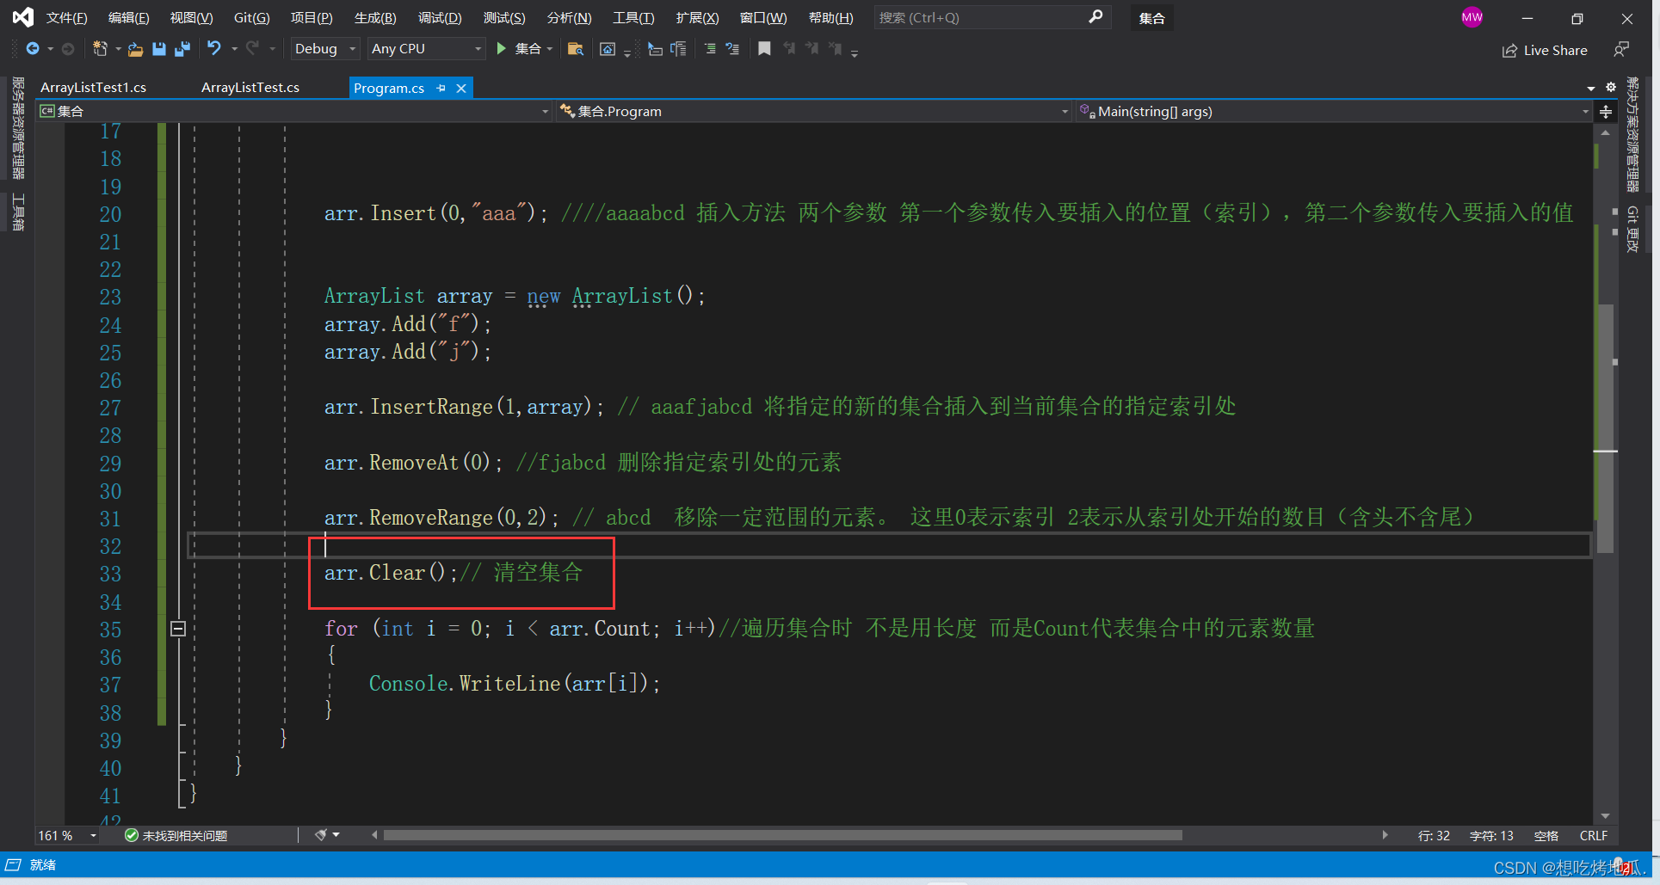
Task: Click the MW account avatar
Action: 1472,17
